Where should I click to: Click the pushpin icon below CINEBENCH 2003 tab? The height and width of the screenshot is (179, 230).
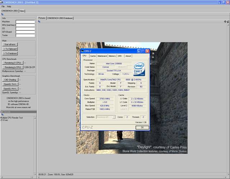click(x=3, y=15)
